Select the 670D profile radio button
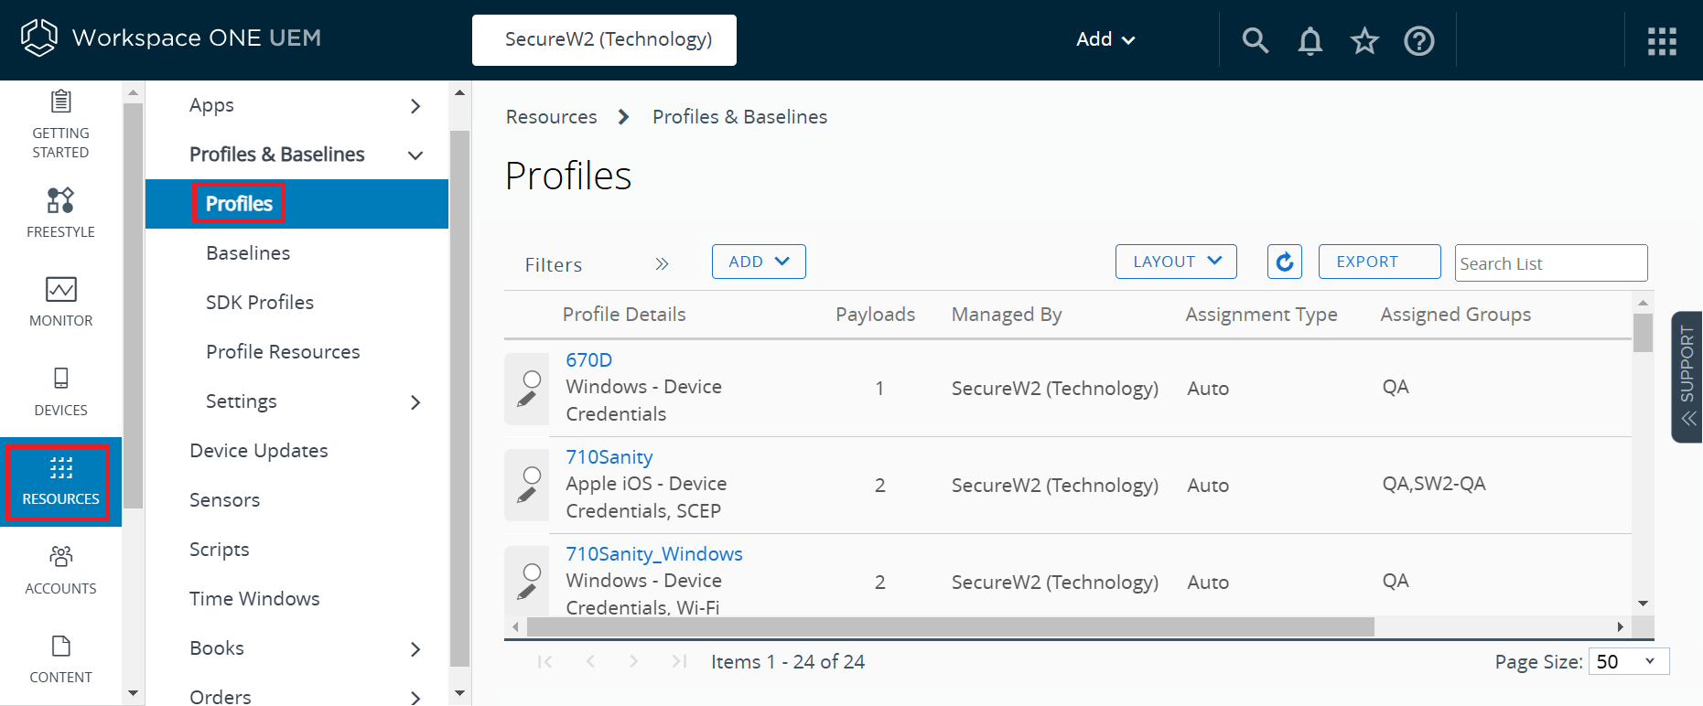1703x706 pixels. tap(532, 379)
